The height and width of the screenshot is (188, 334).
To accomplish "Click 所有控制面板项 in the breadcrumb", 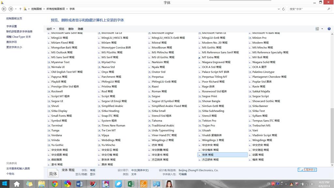I will (55, 9).
